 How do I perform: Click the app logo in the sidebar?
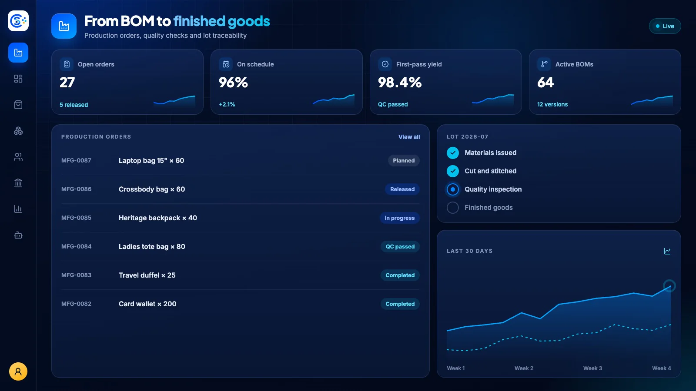coord(18,21)
